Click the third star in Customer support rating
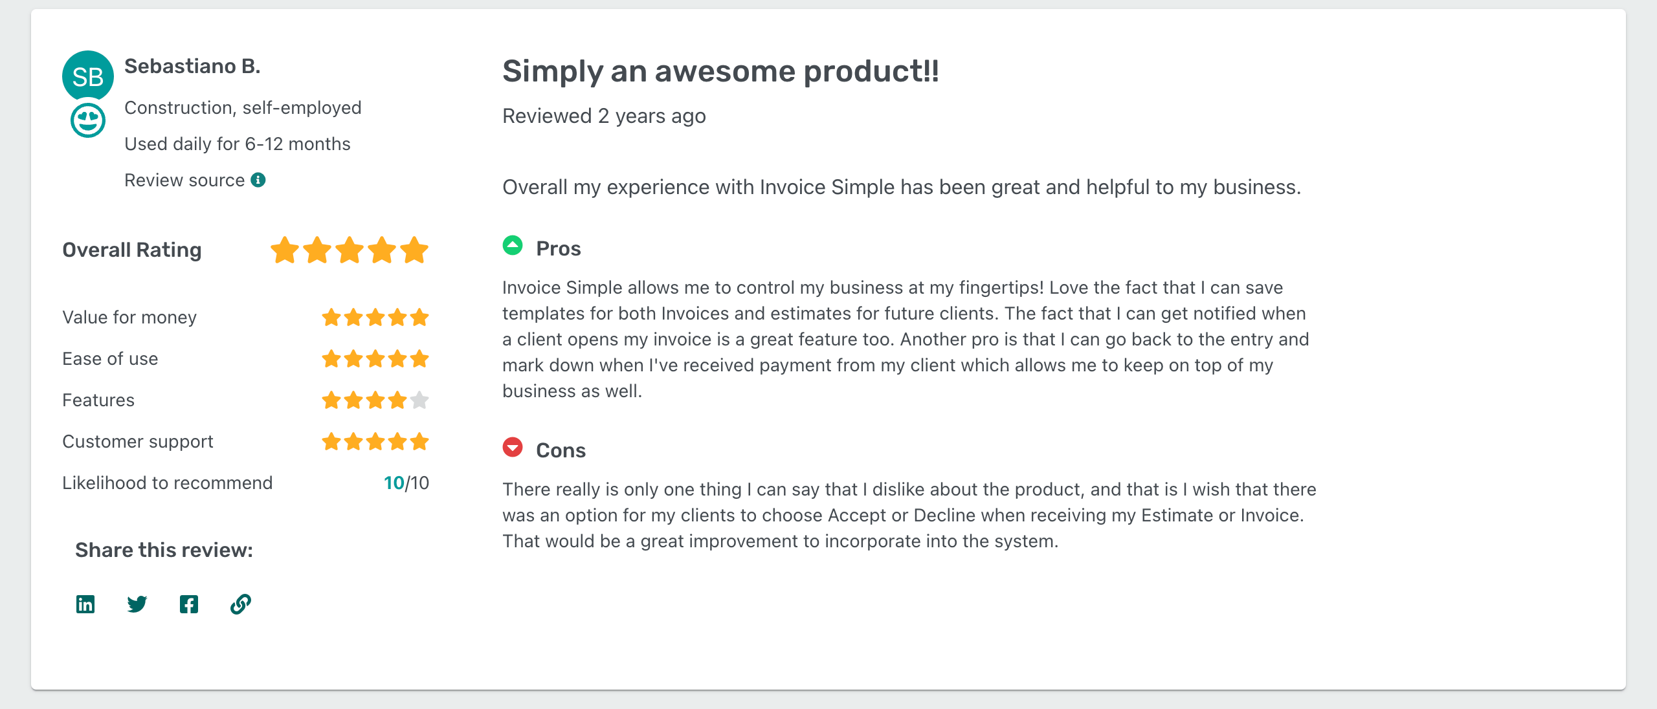 point(376,442)
